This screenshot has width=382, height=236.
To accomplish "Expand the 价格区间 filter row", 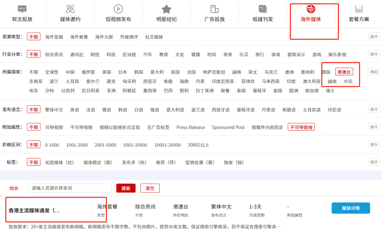I will point(374,144).
